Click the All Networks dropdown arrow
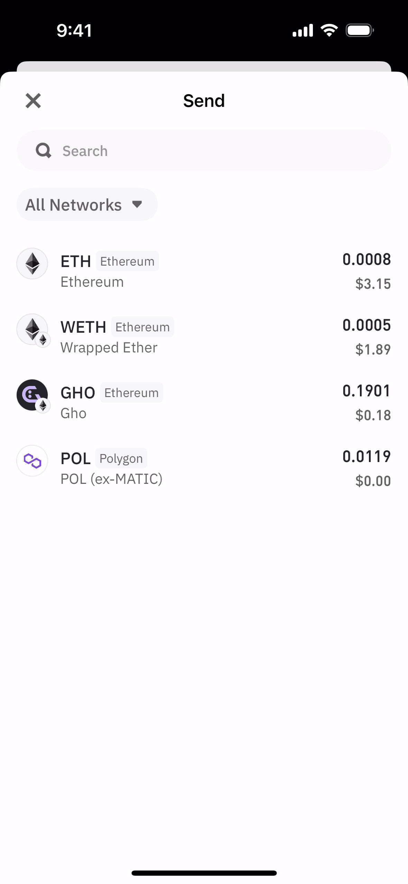This screenshot has width=408, height=884. tap(137, 204)
